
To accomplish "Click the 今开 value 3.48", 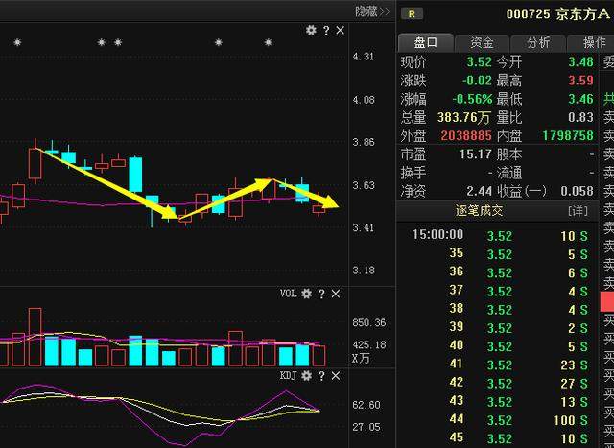I will (x=581, y=61).
